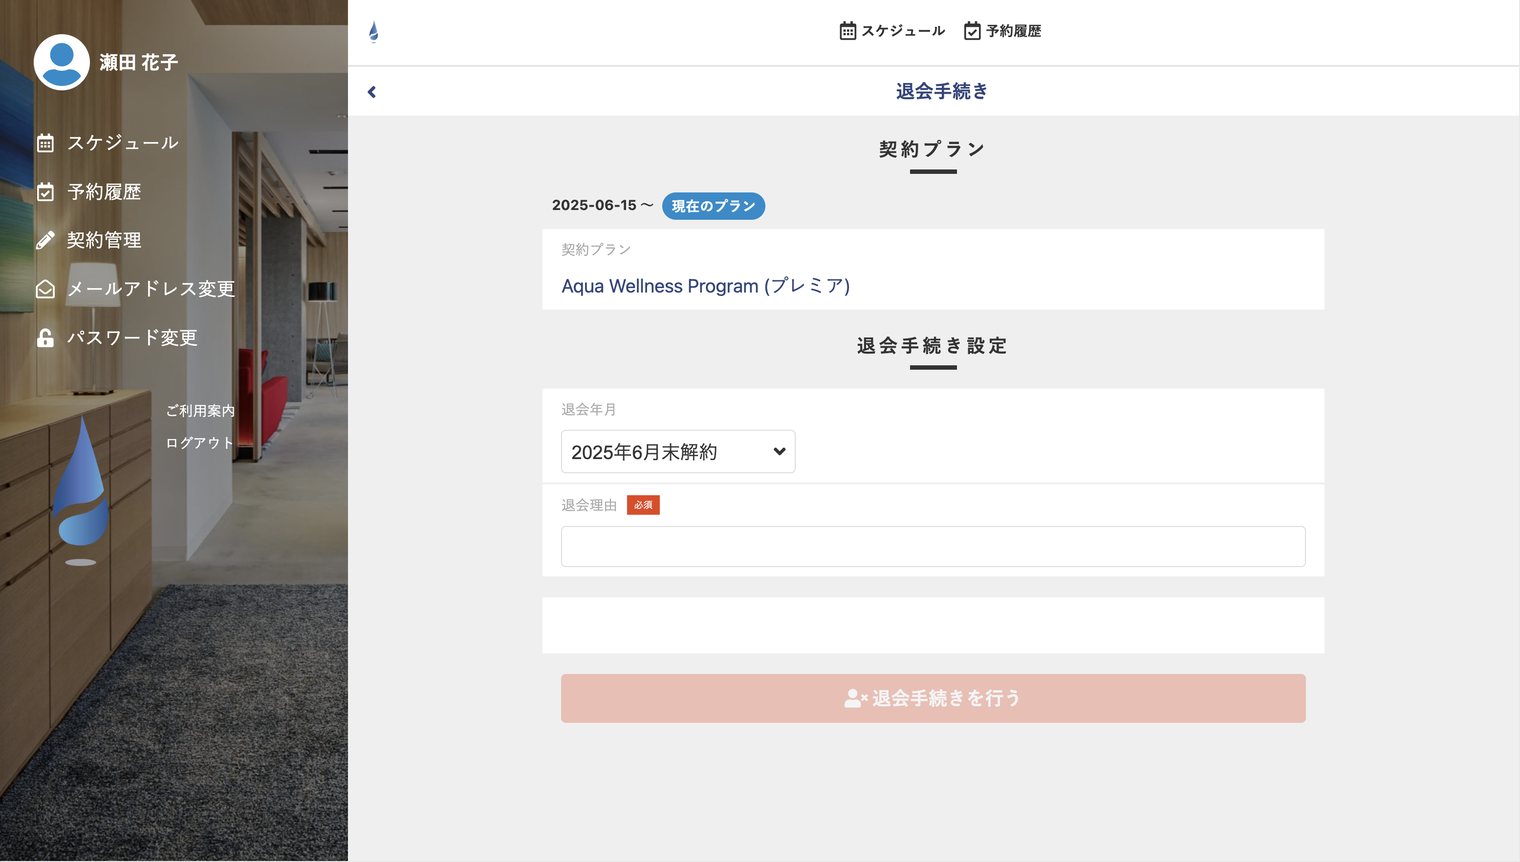Click the 退会手続きを行う button

(933, 698)
